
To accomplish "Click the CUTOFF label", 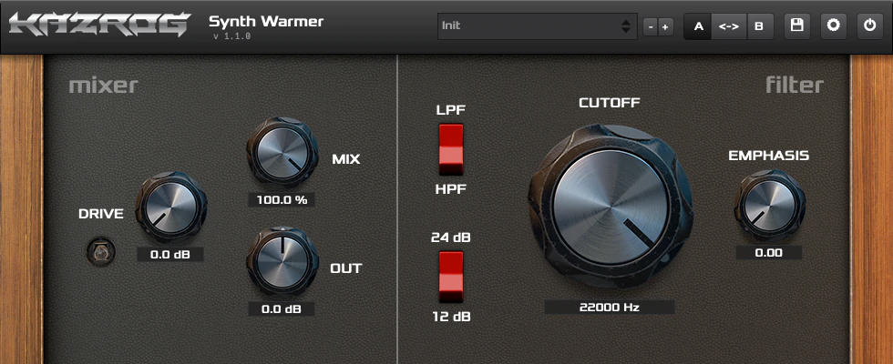I will (610, 103).
